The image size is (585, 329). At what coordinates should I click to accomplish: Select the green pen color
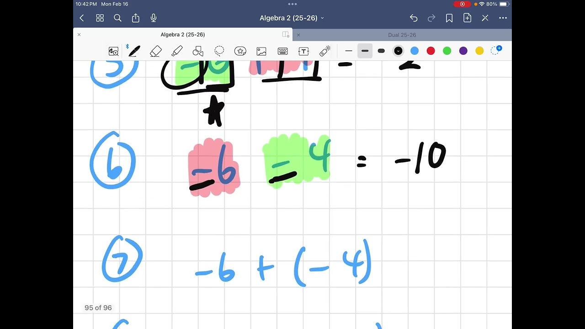[447, 51]
